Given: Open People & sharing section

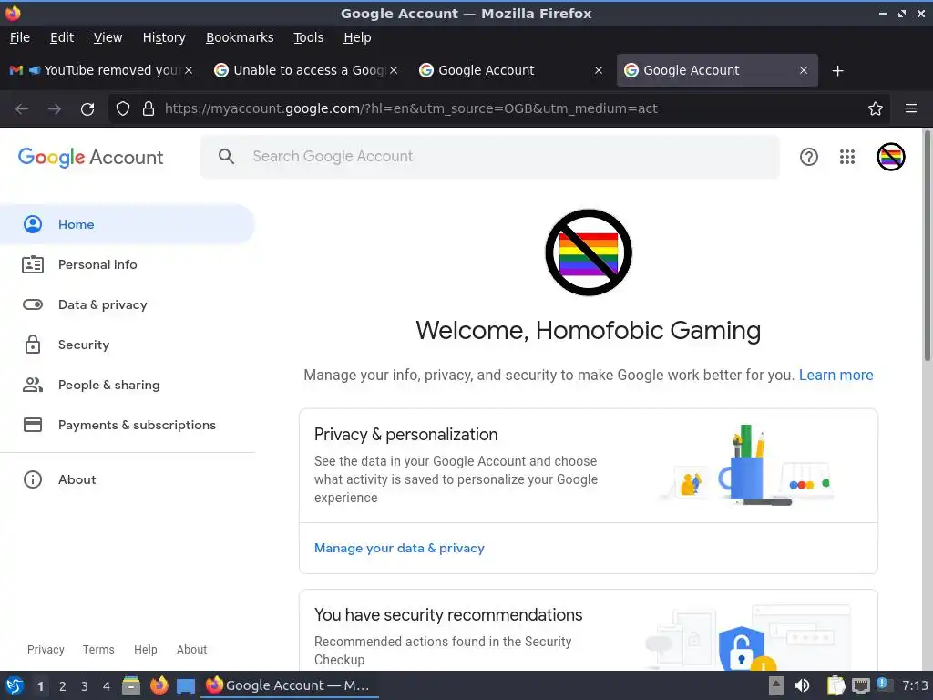Looking at the screenshot, I should pyautogui.click(x=127, y=386).
